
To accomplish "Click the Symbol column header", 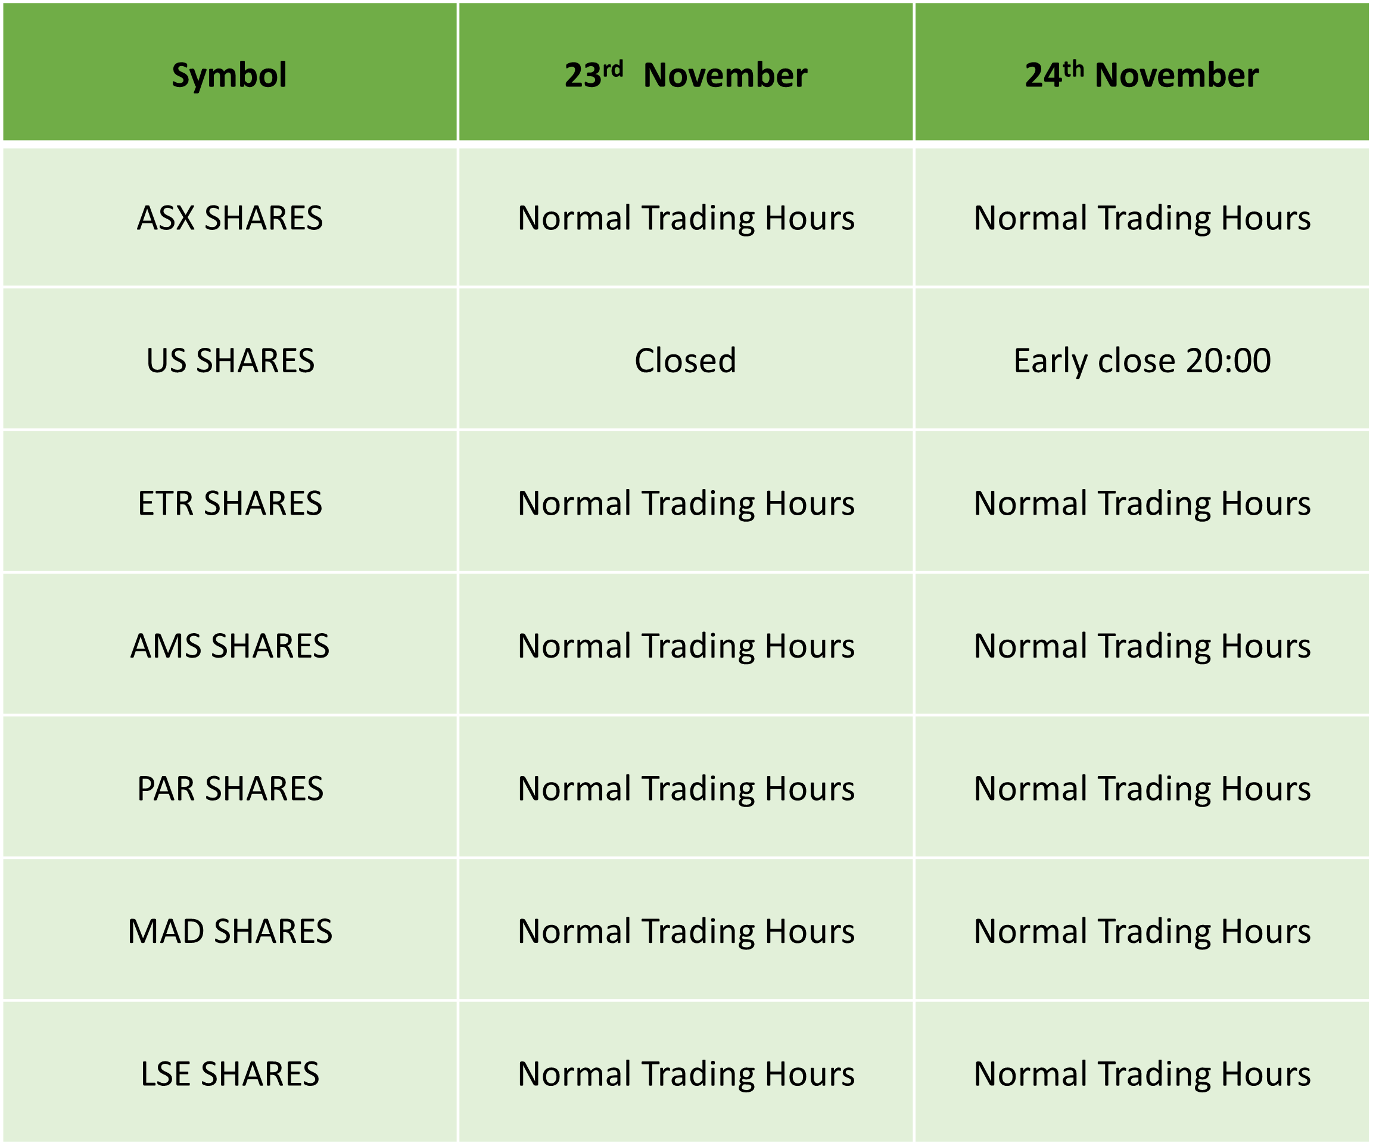I will (x=230, y=72).
